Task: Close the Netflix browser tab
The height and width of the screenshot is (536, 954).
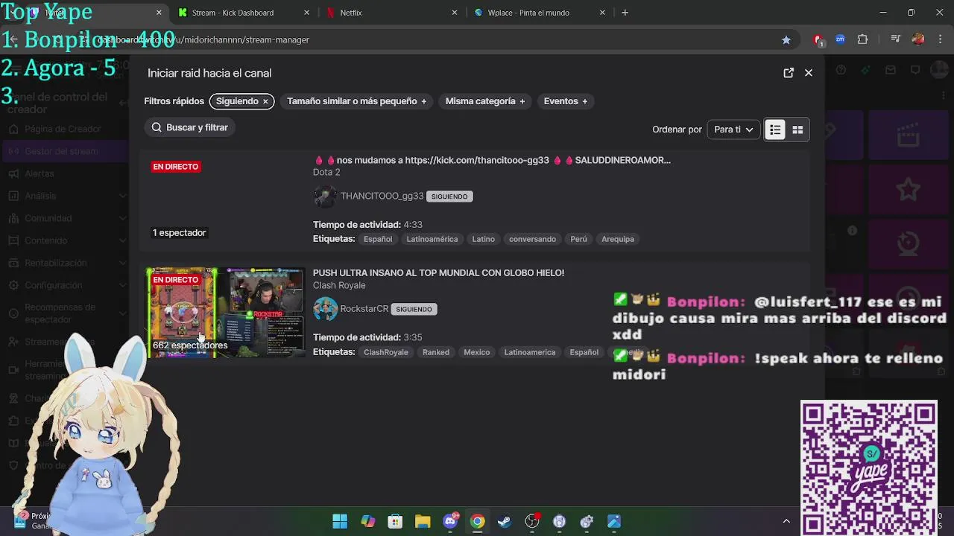Action: coord(455,13)
